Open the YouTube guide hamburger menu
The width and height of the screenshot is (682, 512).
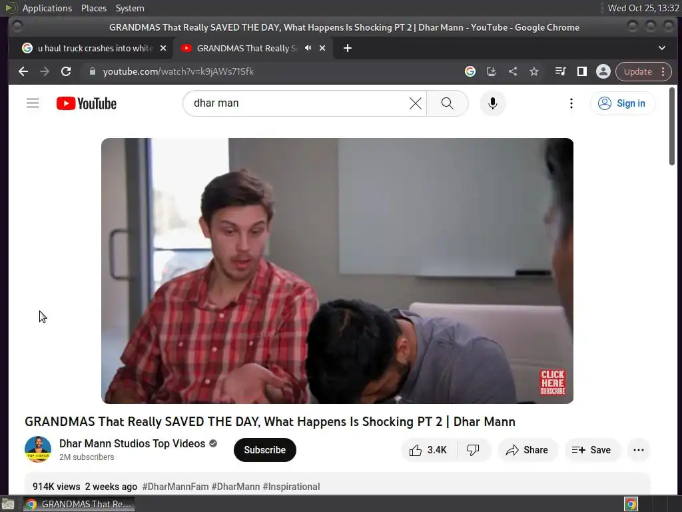[33, 103]
